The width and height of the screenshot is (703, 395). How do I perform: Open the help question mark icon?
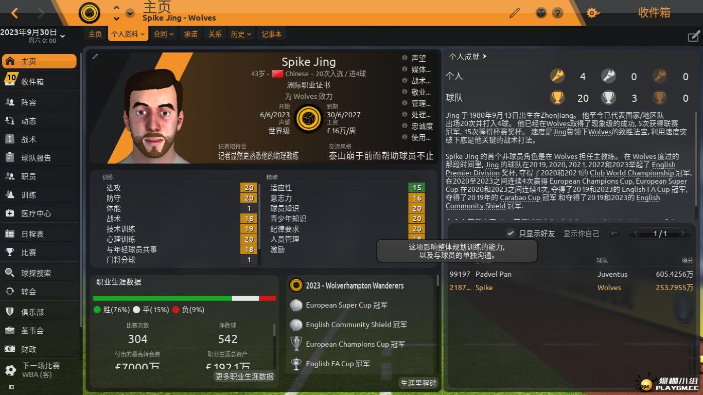pyautogui.click(x=558, y=13)
